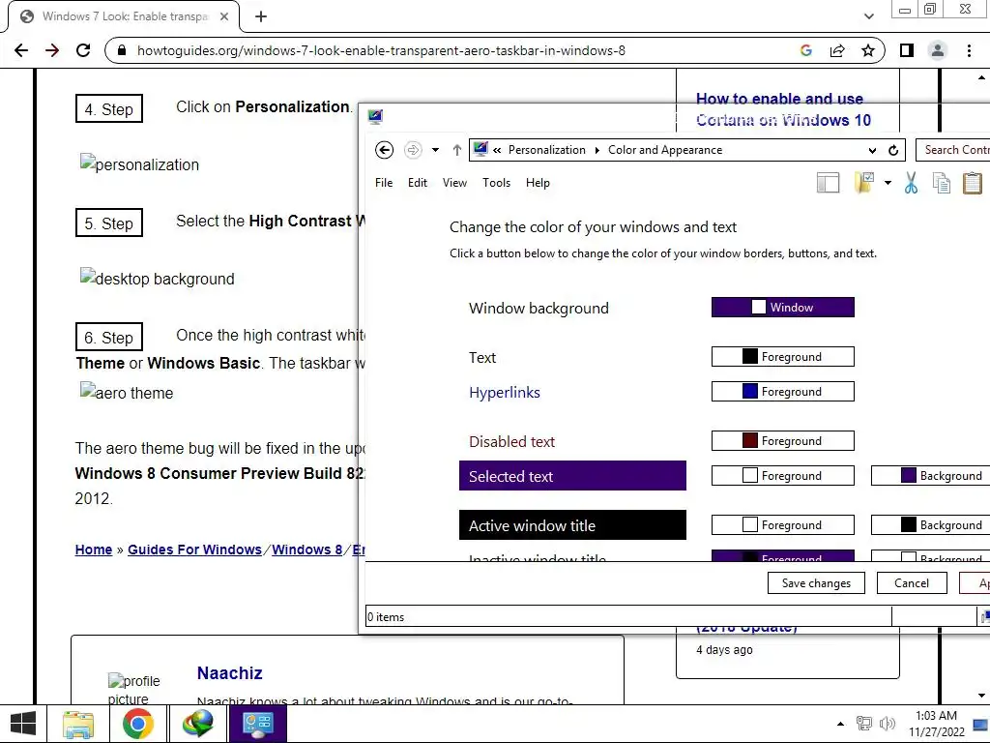This screenshot has height=743, width=990.
Task: Change the Hyperlinks Foreground color
Action: tap(783, 391)
